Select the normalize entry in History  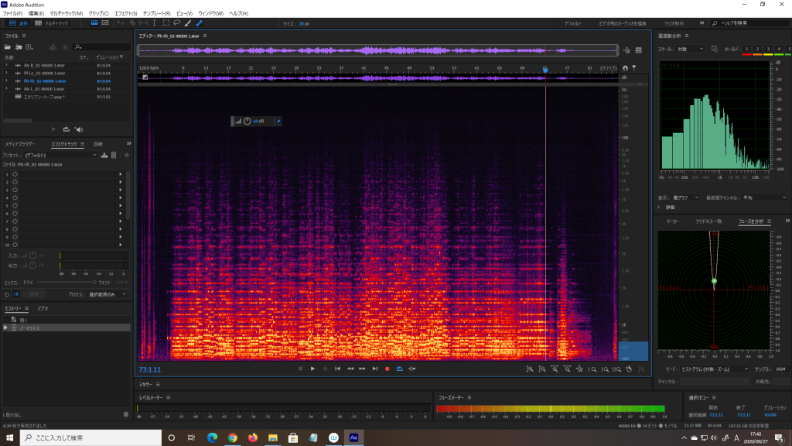67,328
